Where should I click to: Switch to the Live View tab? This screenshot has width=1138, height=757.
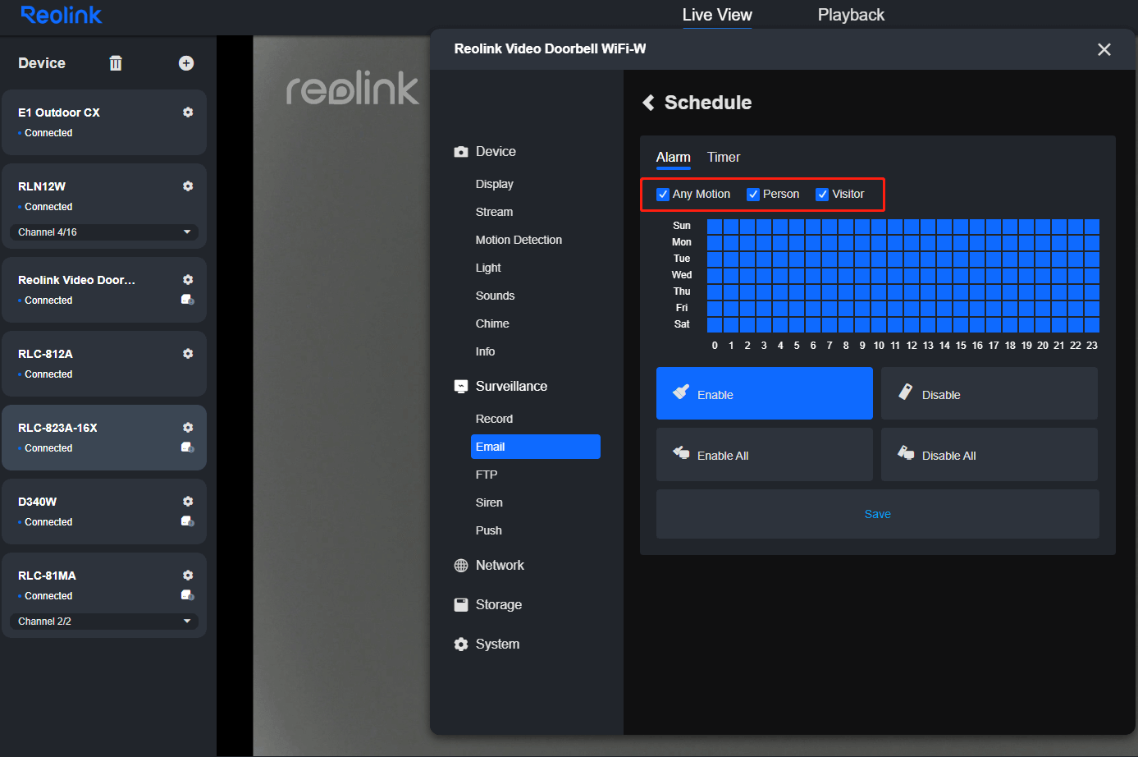(717, 15)
